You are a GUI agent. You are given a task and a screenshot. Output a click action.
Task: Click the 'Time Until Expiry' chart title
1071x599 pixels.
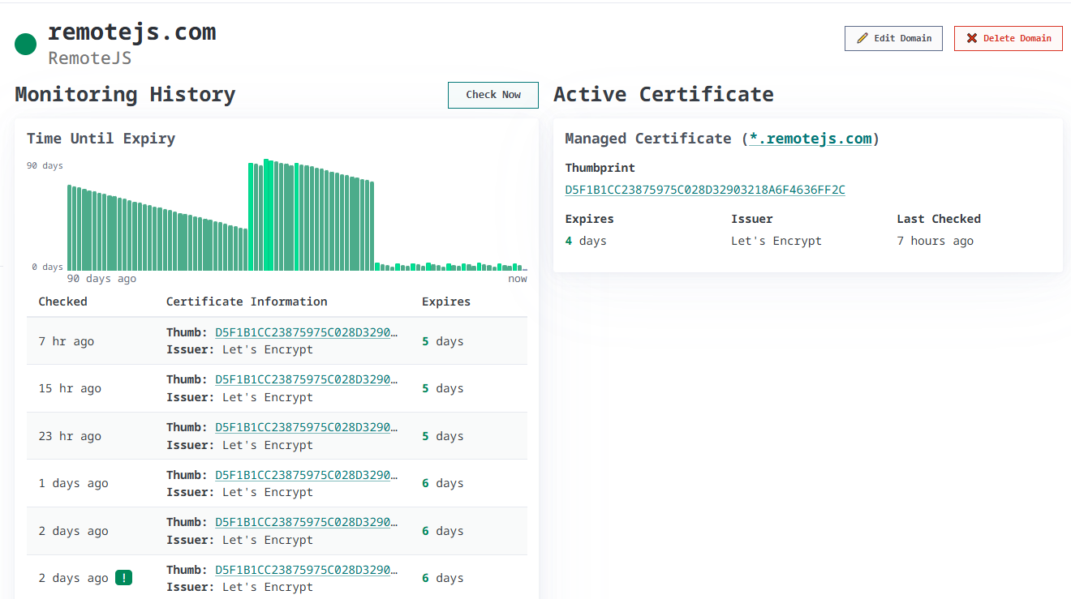click(x=101, y=139)
